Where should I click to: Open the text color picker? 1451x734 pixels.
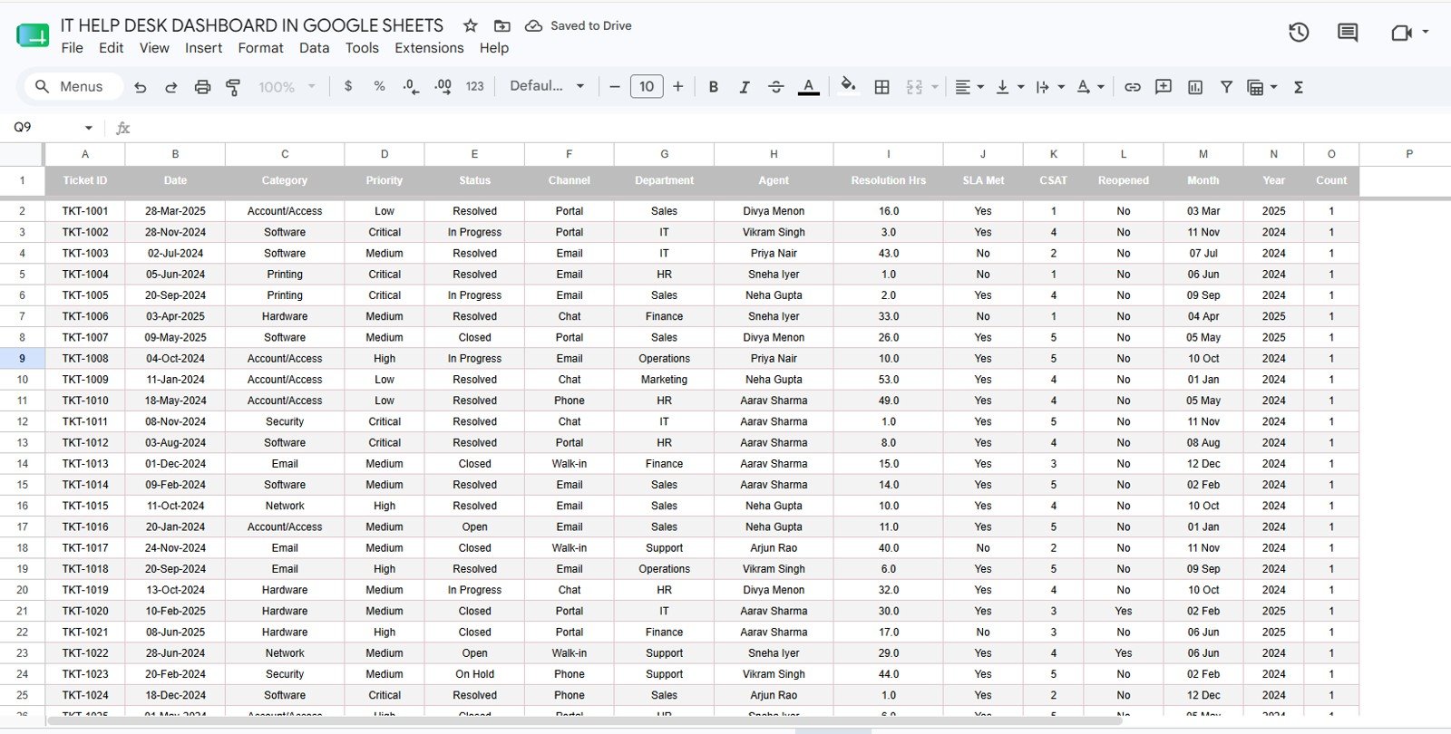808,87
